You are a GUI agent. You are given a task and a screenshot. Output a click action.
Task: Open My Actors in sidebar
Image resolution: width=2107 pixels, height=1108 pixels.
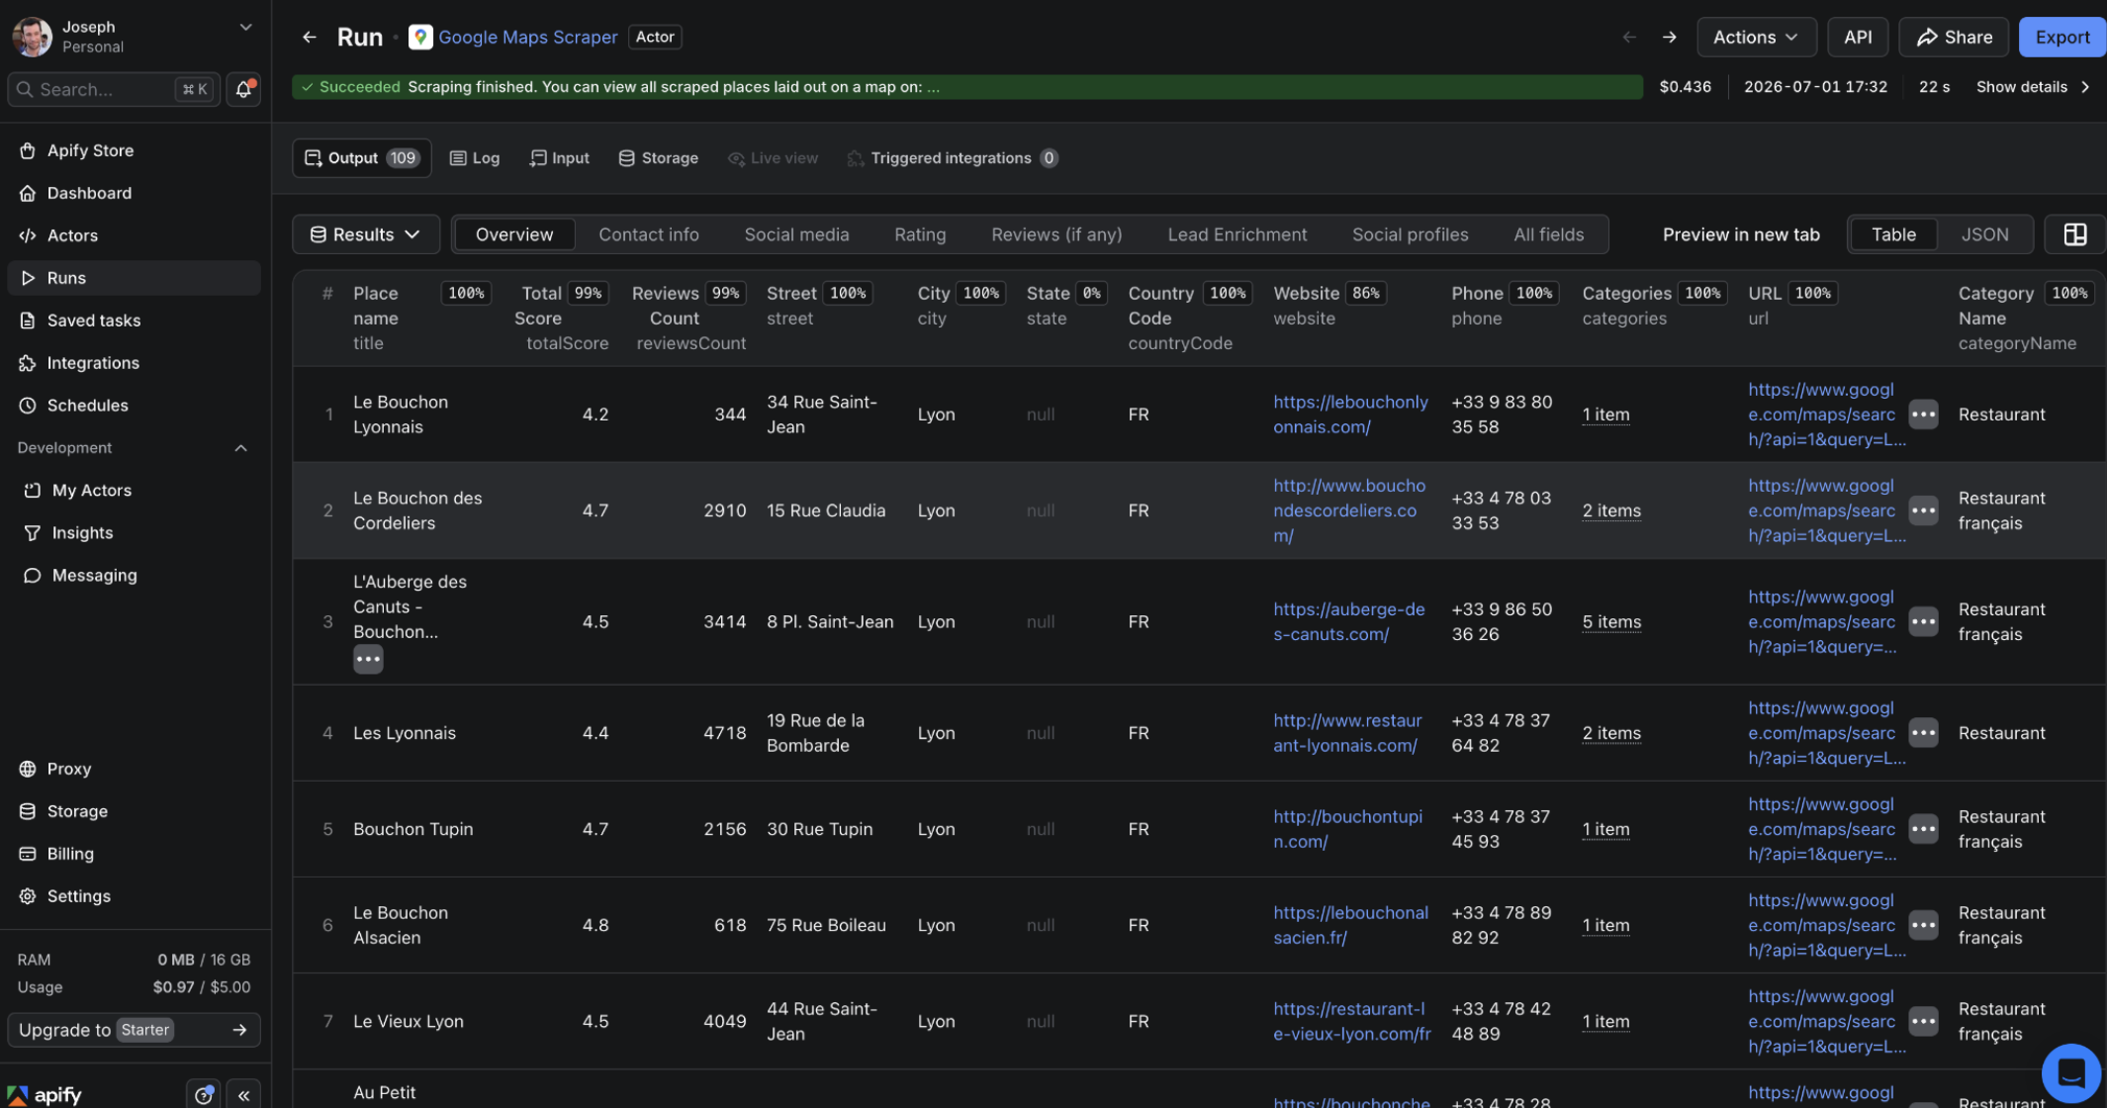(x=134, y=491)
